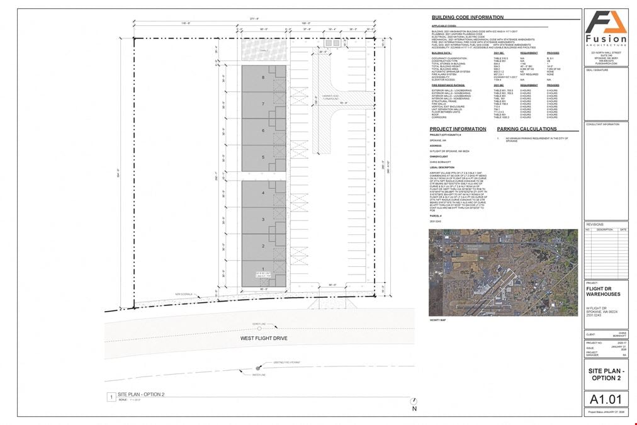Image resolution: width=637 pixels, height=425 pixels.
Task: Select warehouse unit 3 on the plan
Action: (263, 220)
